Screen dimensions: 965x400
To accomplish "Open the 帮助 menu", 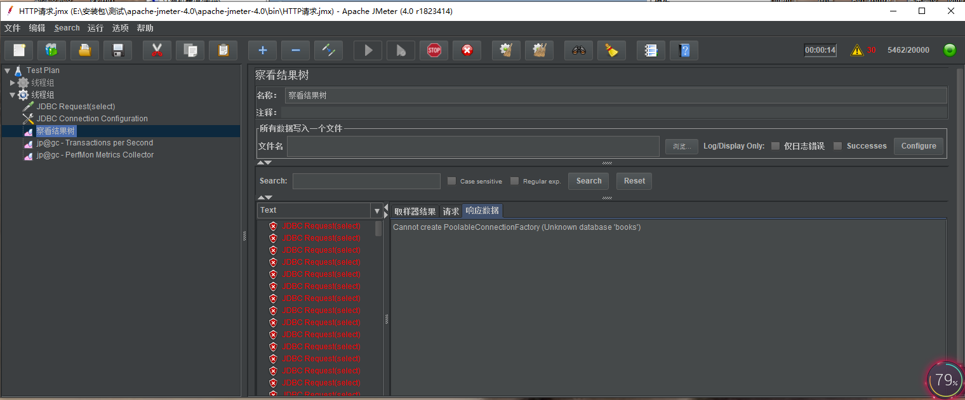I will point(145,28).
